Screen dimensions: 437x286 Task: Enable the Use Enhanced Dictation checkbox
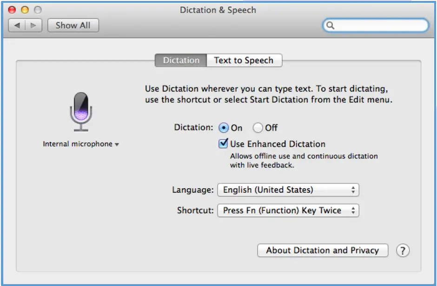click(x=224, y=144)
